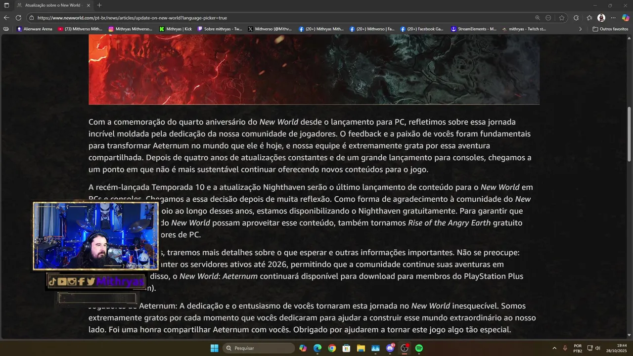Screen dimensions: 633x356
Task: Open Discord from the taskbar
Action: click(x=390, y=348)
